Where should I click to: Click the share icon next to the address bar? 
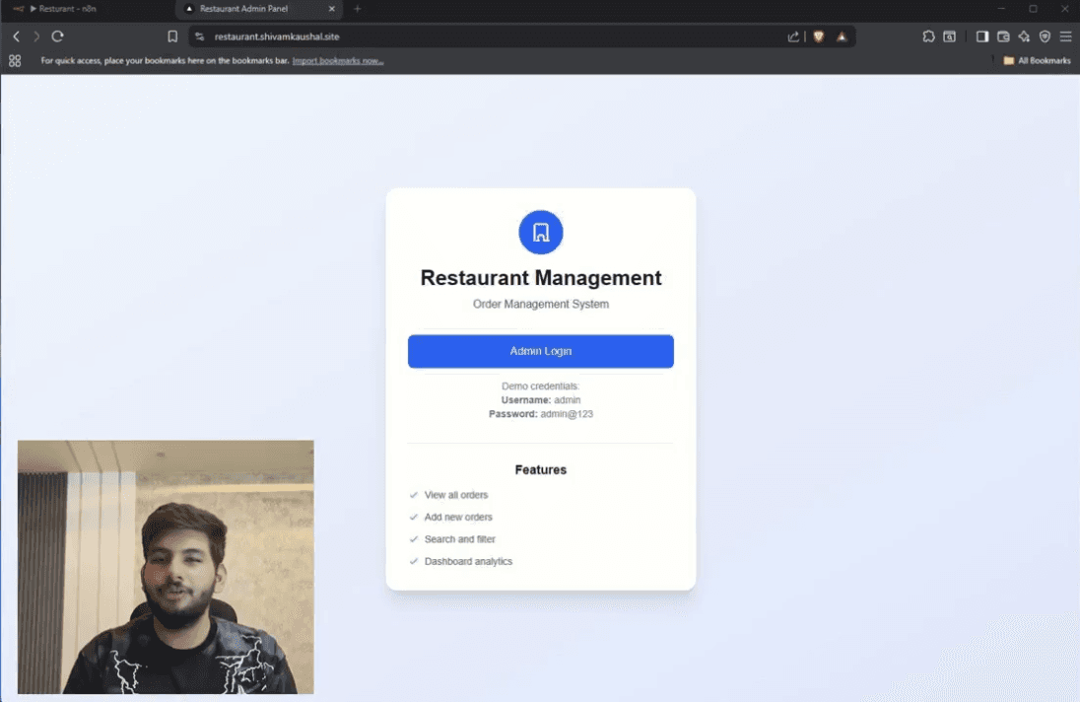pos(793,36)
